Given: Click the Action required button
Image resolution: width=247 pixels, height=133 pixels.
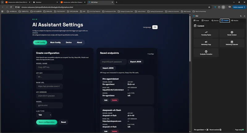Looking at the screenshot, I should click(x=239, y=7).
